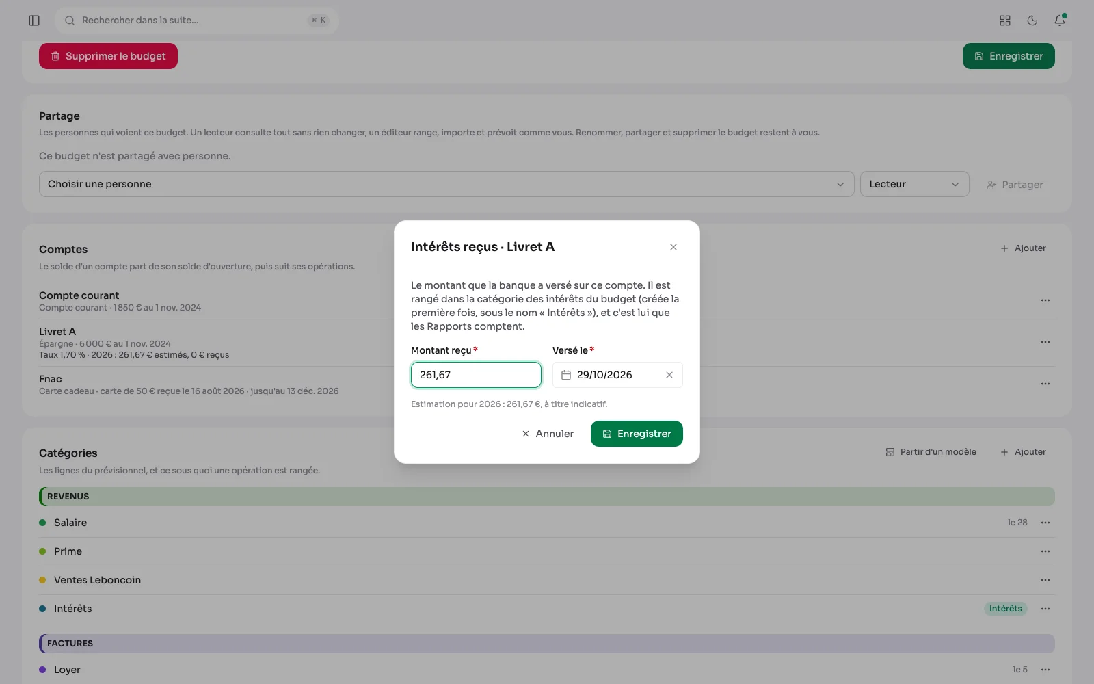The height and width of the screenshot is (684, 1094).
Task: Select the Salaire category row
Action: click(x=547, y=523)
